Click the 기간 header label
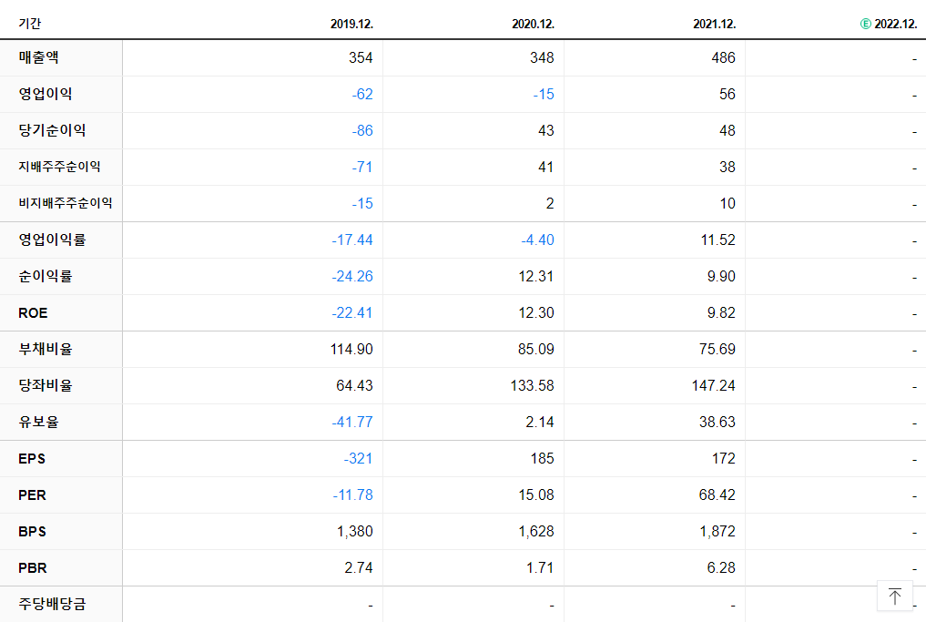Image resolution: width=926 pixels, height=622 pixels. coord(29,24)
